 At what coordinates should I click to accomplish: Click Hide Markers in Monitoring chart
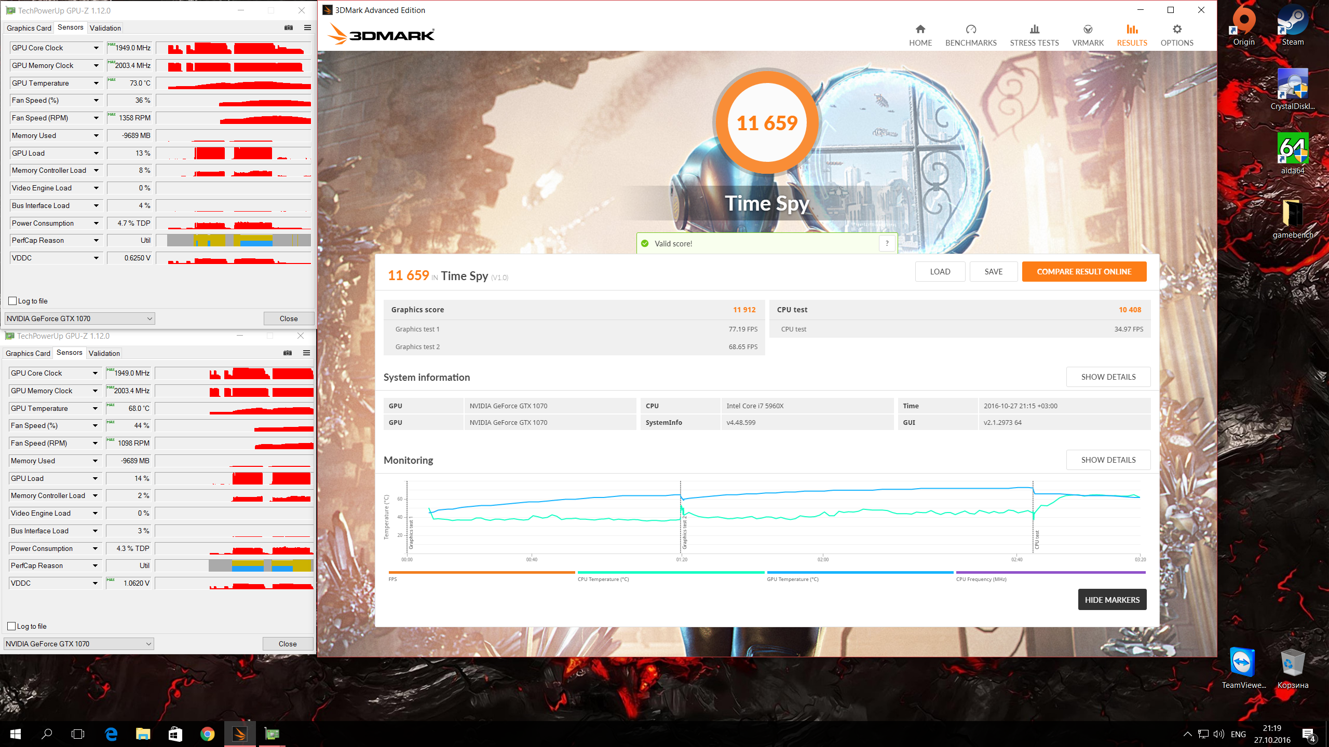[x=1112, y=600]
